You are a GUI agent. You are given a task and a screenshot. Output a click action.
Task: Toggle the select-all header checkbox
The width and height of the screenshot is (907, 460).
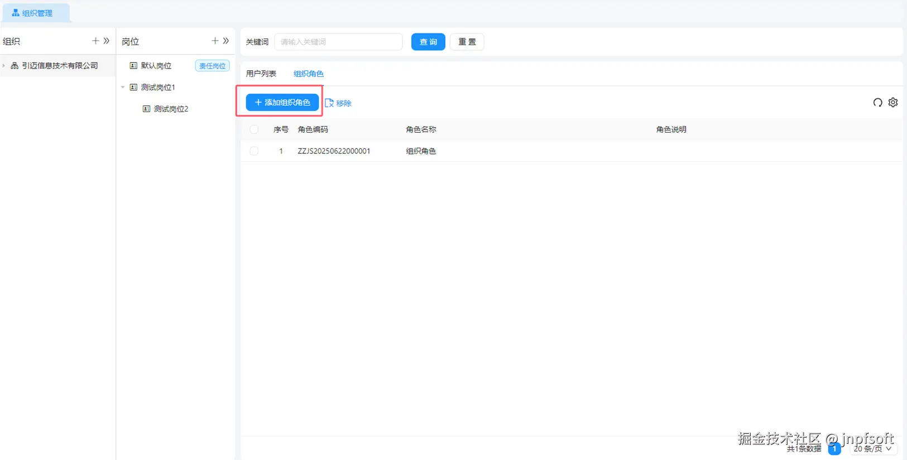click(x=254, y=129)
